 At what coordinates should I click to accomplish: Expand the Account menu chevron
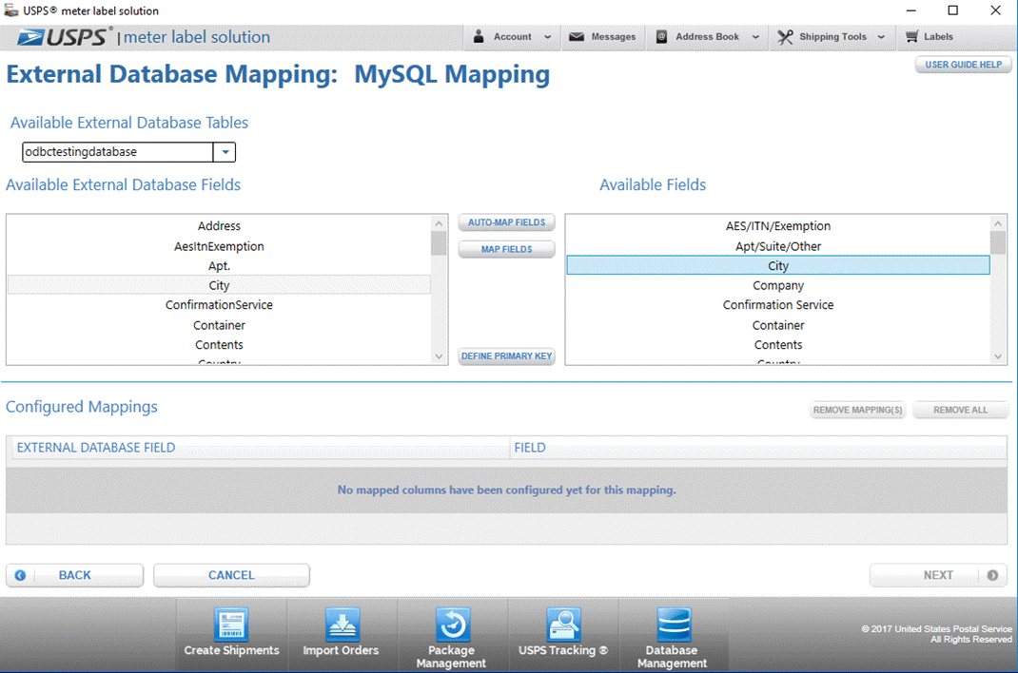click(547, 37)
